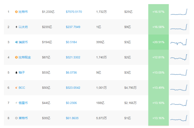Click the +20.91% change cell
The height and width of the screenshot is (128, 194).
pos(158,42)
